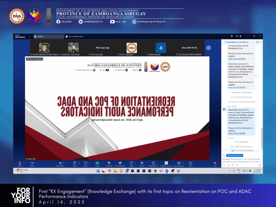The width and height of the screenshot is (276, 207).
Task: Open more actions on the hovered message
Action: 259,76
